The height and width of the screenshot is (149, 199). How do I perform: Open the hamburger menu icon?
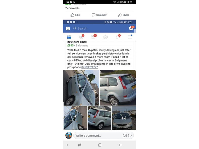(130, 37)
